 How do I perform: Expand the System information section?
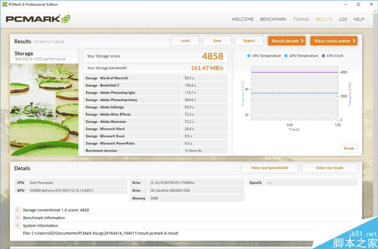click(17, 225)
